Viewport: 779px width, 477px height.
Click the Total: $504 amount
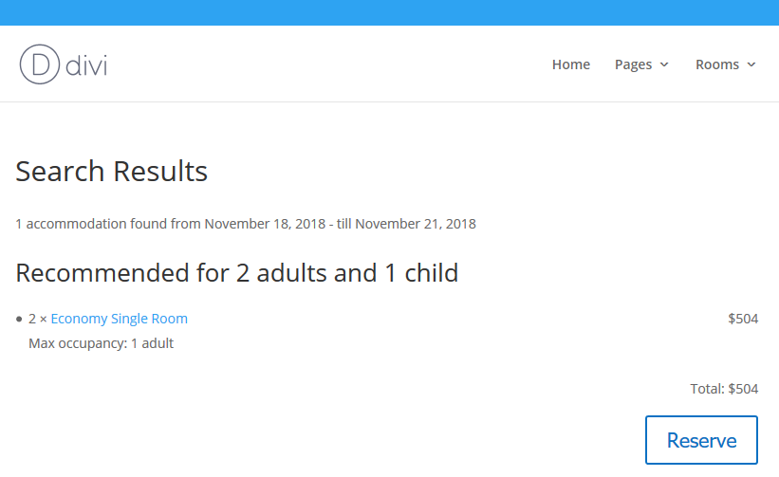click(724, 389)
